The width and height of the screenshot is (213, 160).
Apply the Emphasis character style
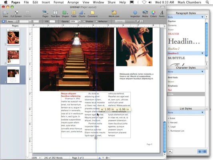pos(173,86)
